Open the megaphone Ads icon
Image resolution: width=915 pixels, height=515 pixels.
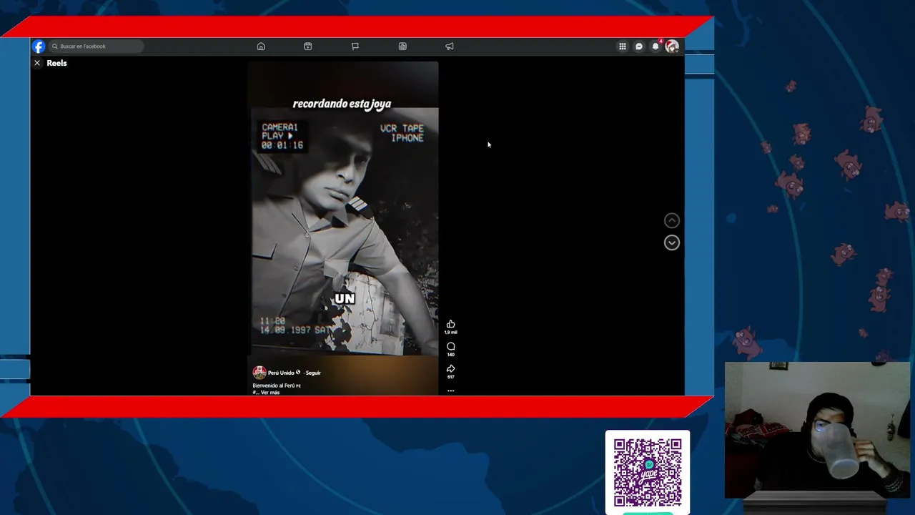(450, 46)
